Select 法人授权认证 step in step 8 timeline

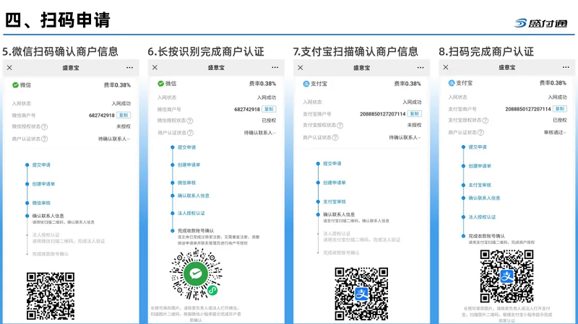482,216
